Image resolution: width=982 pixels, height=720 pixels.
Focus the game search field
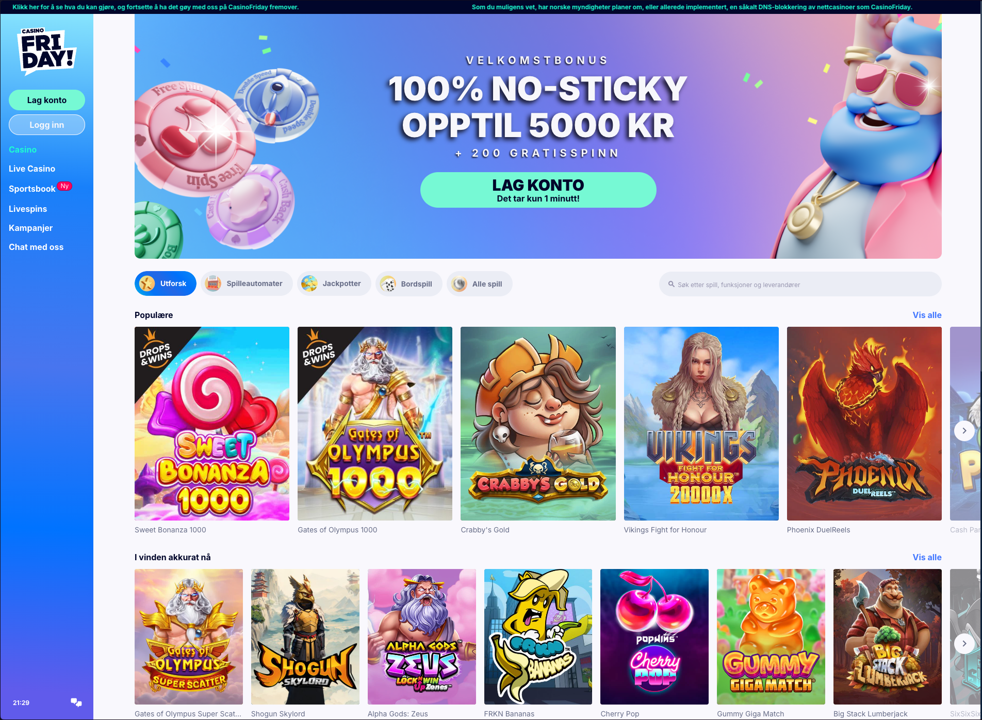(800, 284)
